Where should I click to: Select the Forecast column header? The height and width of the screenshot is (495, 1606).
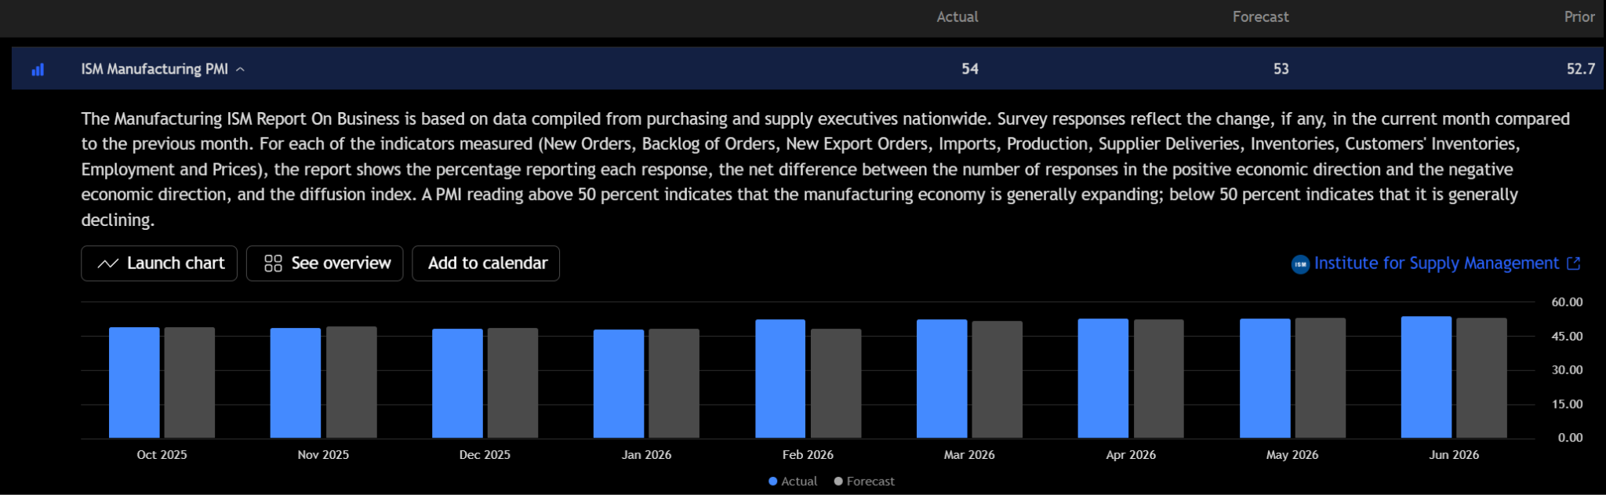(1260, 16)
